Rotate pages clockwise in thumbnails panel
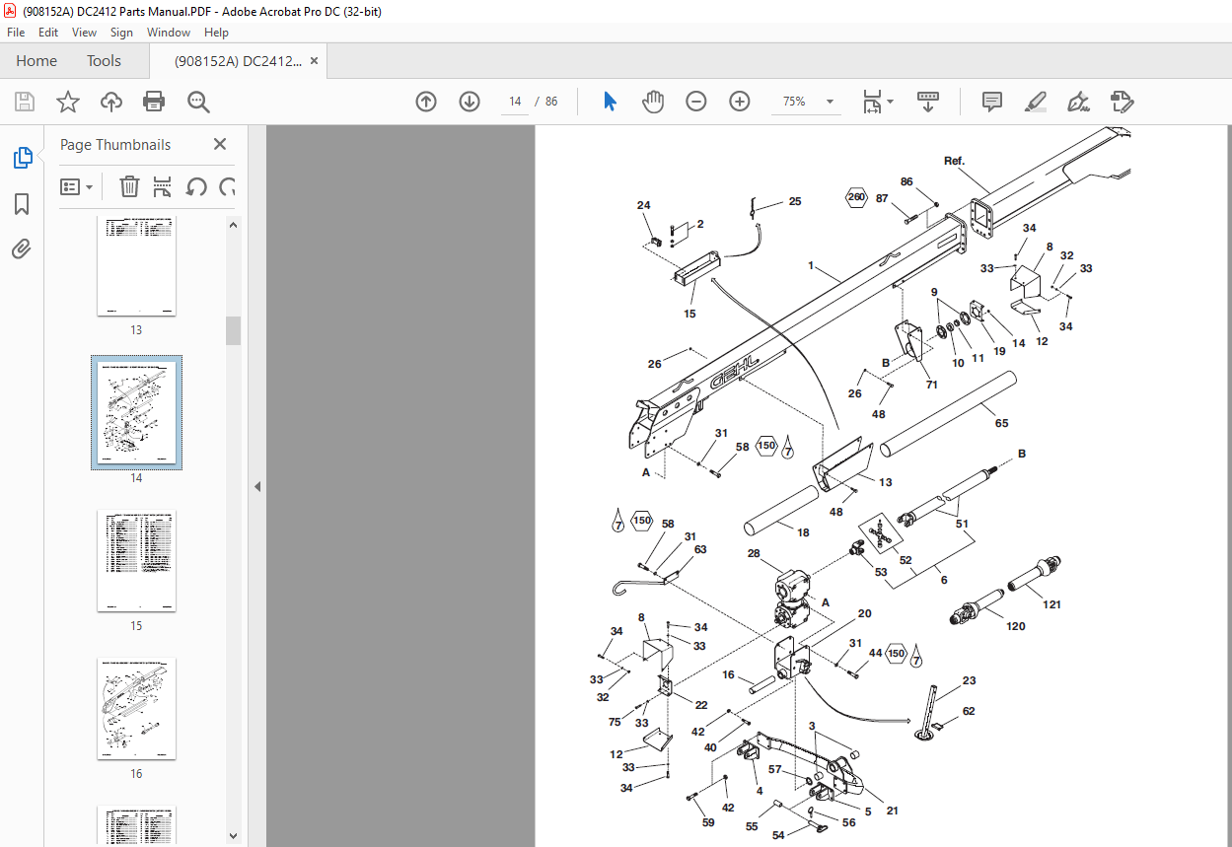This screenshot has width=1232, height=847. point(228,186)
